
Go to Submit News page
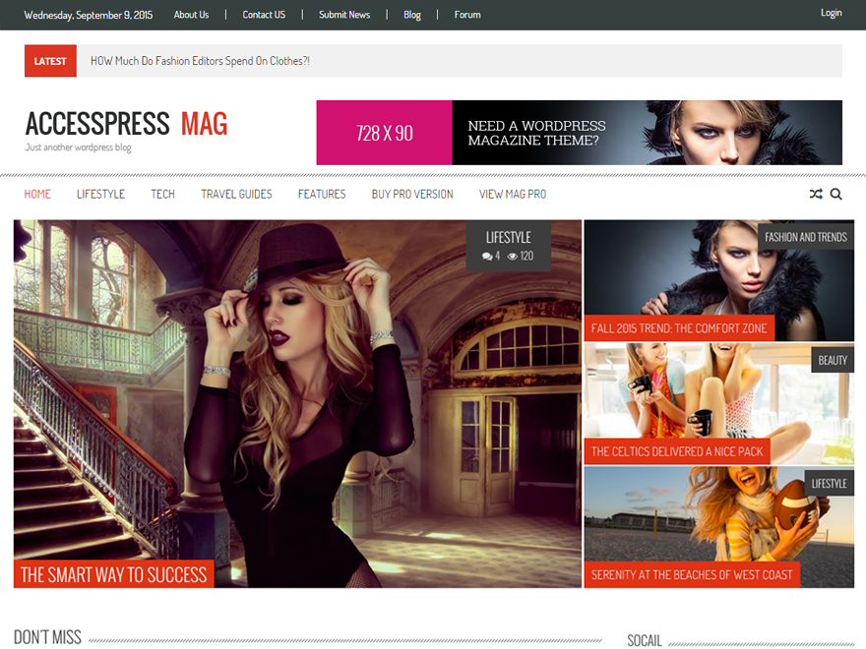pos(344,15)
